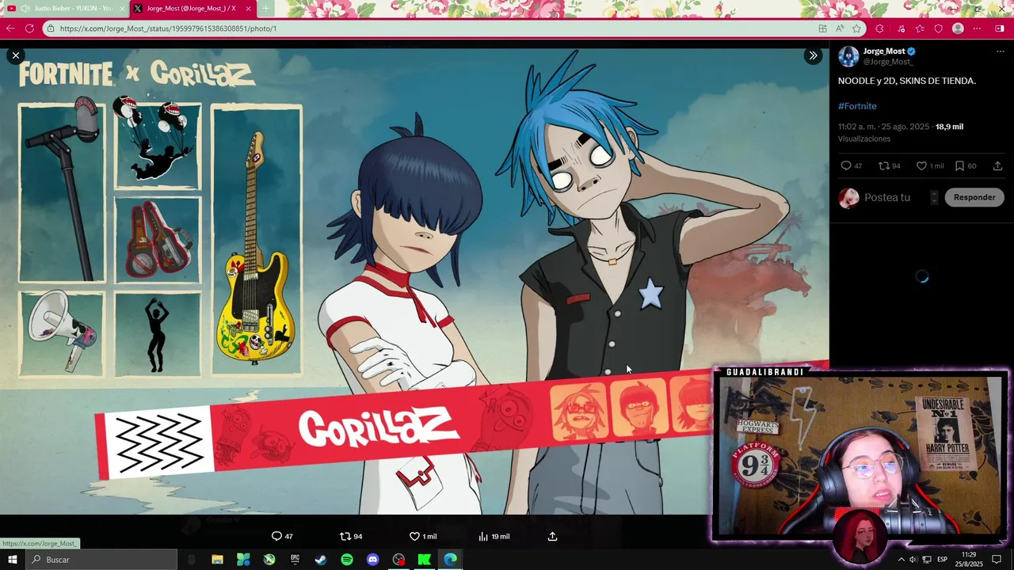Image resolution: width=1014 pixels, height=570 pixels.
Task: Open Jorge_Most profile avatar in sidebar
Action: coord(848,56)
